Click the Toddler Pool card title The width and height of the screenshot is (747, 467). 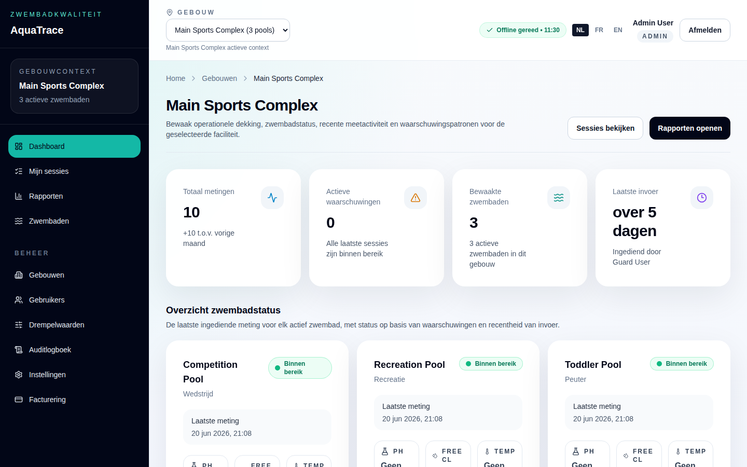tap(593, 365)
